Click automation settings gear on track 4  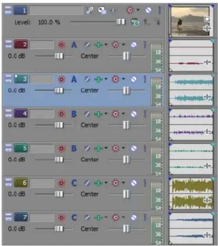tap(116, 114)
